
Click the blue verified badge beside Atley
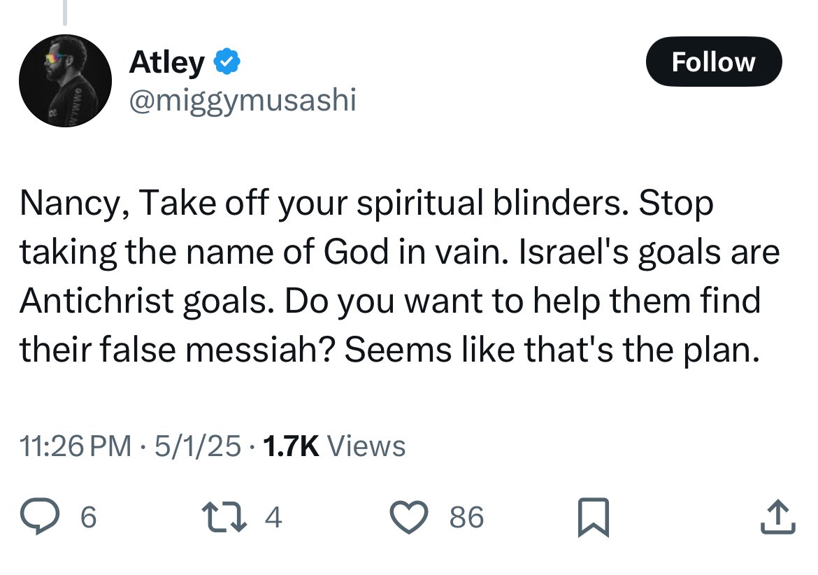(227, 63)
